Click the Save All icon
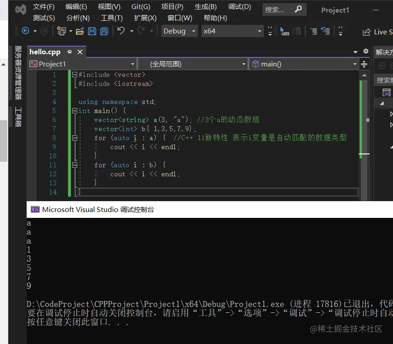 tap(104, 31)
